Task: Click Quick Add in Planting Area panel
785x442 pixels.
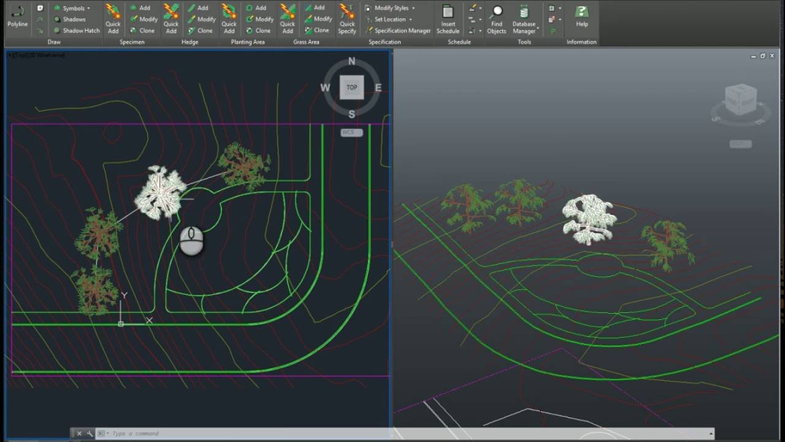Action: 229,19
